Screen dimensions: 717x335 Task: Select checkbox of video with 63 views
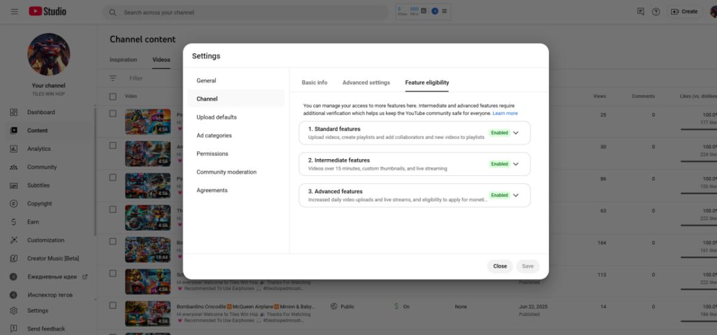click(x=113, y=209)
